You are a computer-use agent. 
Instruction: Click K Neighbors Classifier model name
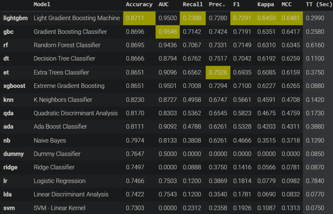(x=63, y=99)
